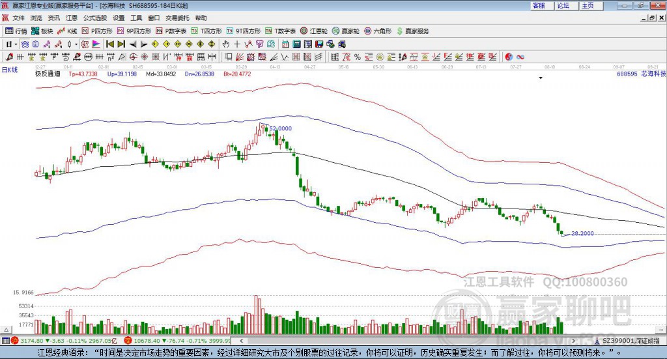Open the 江恩 menu
Image resolution: width=667 pixels, height=359 pixels.
(x=72, y=18)
